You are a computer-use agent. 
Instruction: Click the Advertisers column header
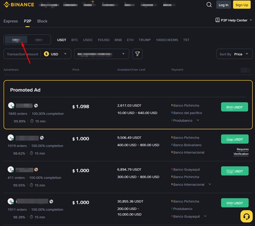pyautogui.click(x=11, y=70)
